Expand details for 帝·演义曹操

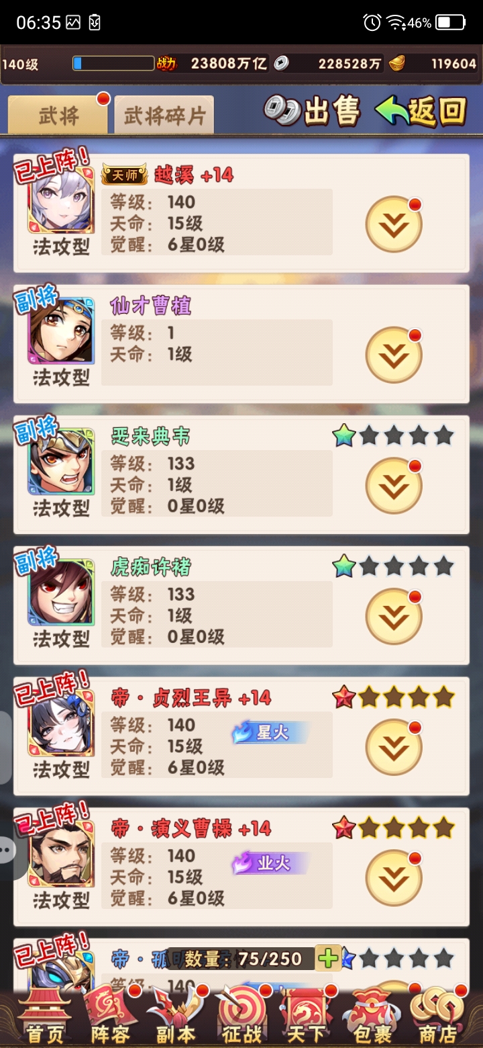394,879
